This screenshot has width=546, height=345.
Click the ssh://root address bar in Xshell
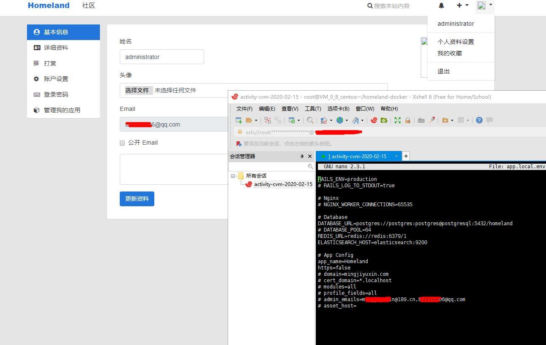[x=390, y=132]
